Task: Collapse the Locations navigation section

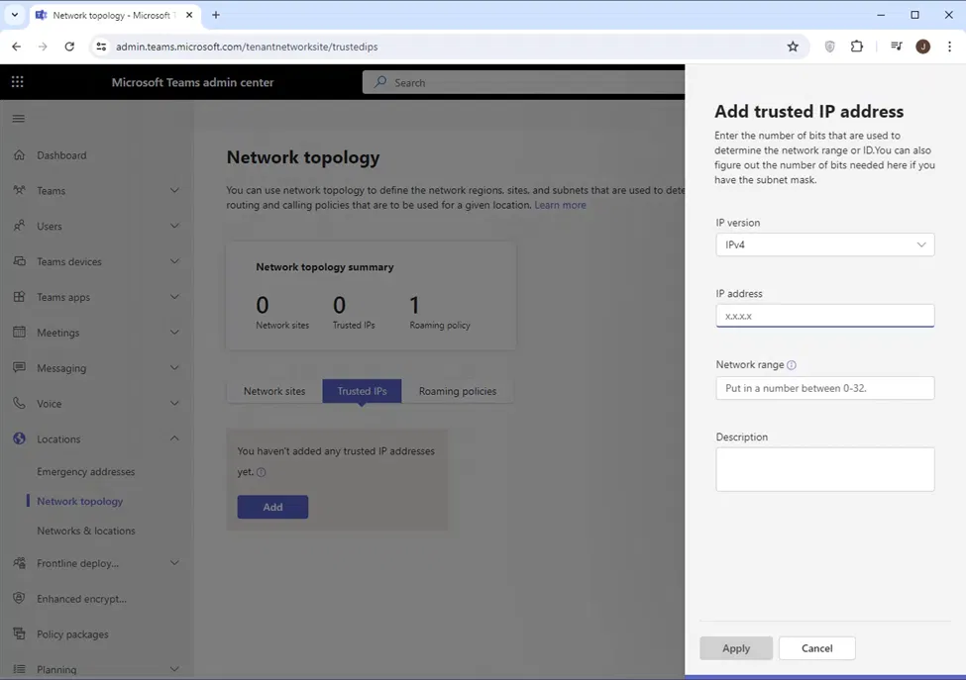Action: pyautogui.click(x=174, y=439)
